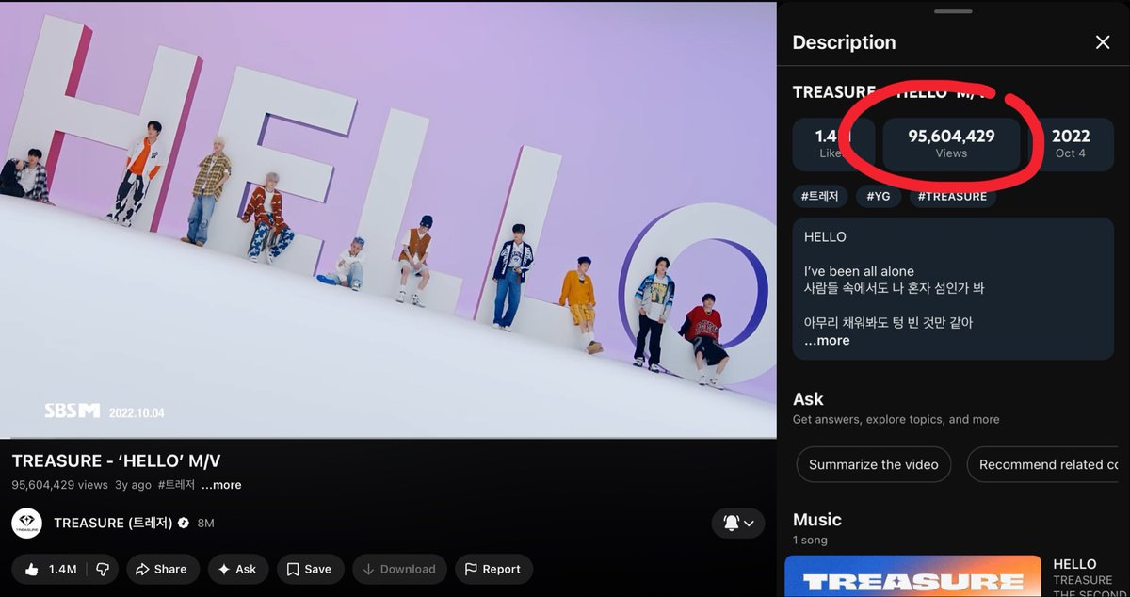Click the 95,604,429 Views stat card

click(x=951, y=144)
